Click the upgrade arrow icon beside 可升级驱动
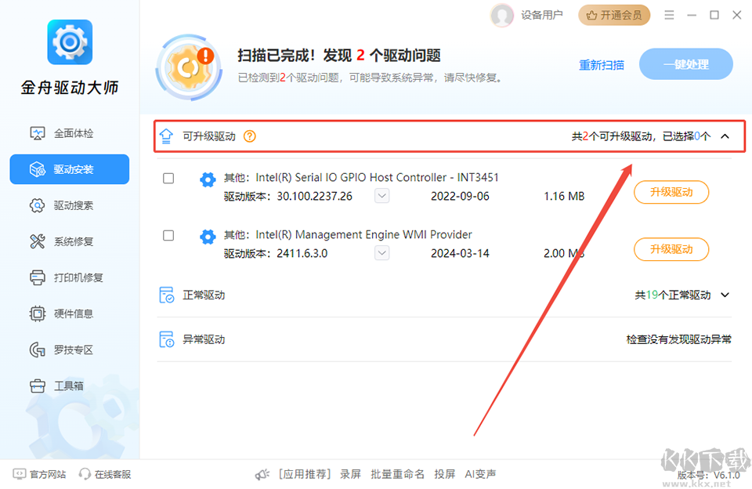The height and width of the screenshot is (489, 752). click(166, 136)
